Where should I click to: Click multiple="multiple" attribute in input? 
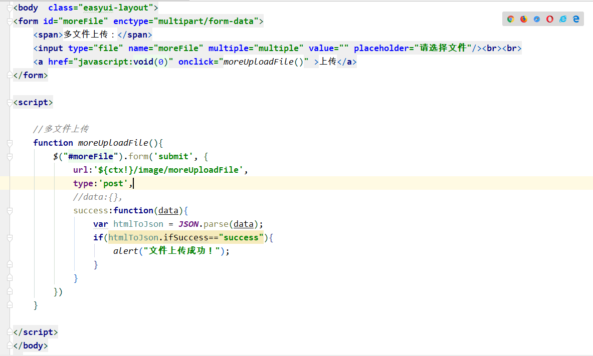tap(256, 49)
